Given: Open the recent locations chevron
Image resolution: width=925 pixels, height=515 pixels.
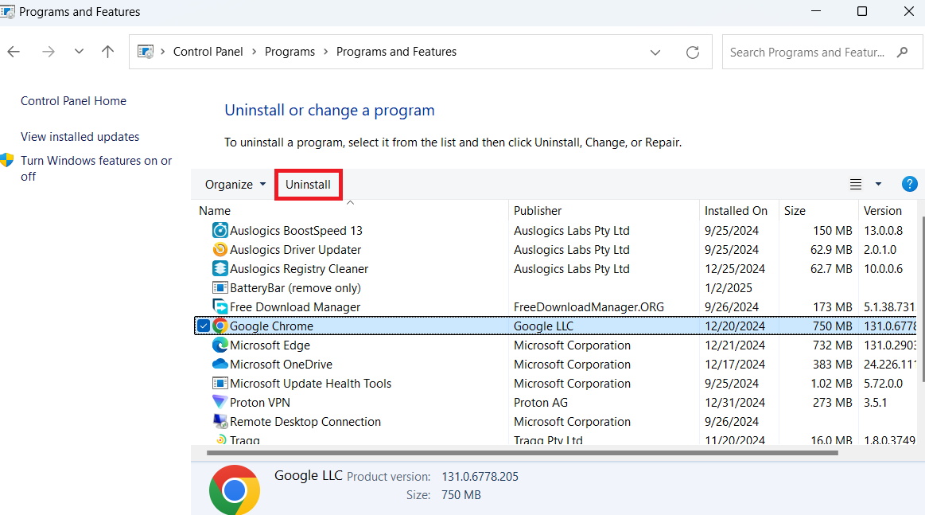Looking at the screenshot, I should click(x=79, y=52).
